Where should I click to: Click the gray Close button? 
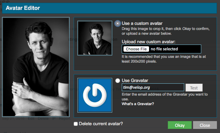[205, 125]
